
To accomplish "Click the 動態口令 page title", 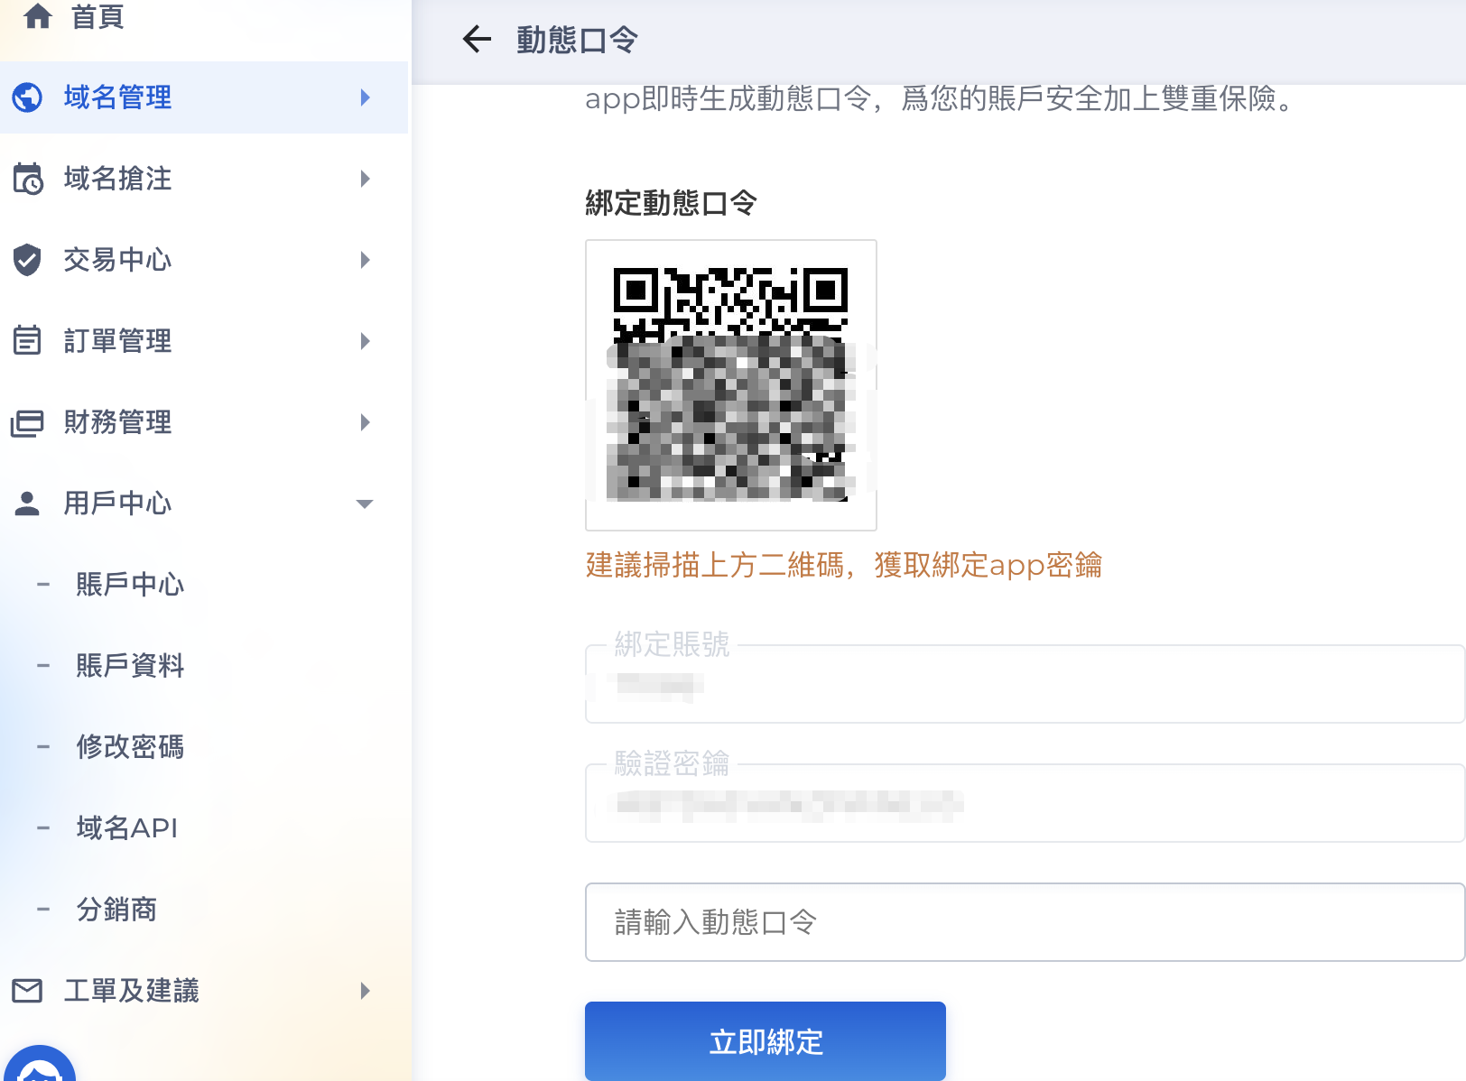I will click(578, 40).
